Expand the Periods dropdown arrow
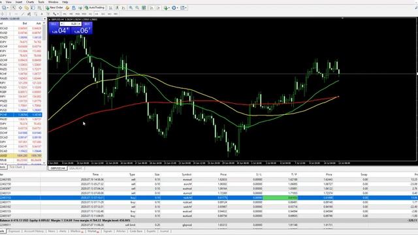The image size is (418, 235). (177, 8)
